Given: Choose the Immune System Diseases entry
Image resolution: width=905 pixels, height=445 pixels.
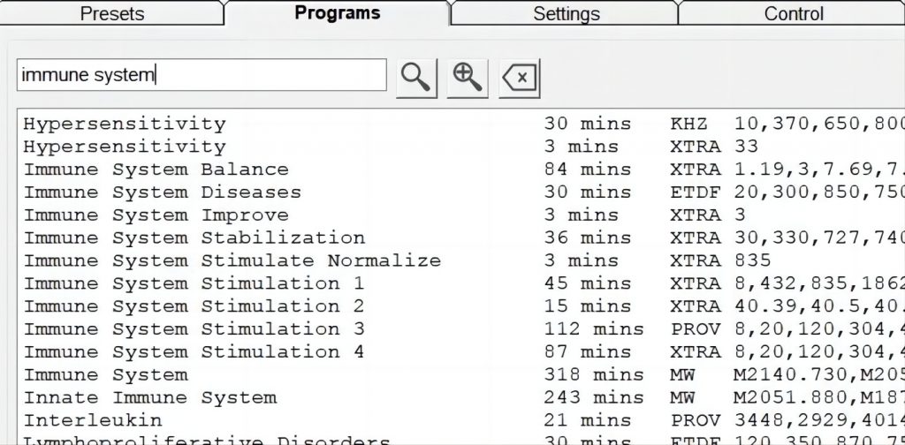Looking at the screenshot, I should [162, 192].
